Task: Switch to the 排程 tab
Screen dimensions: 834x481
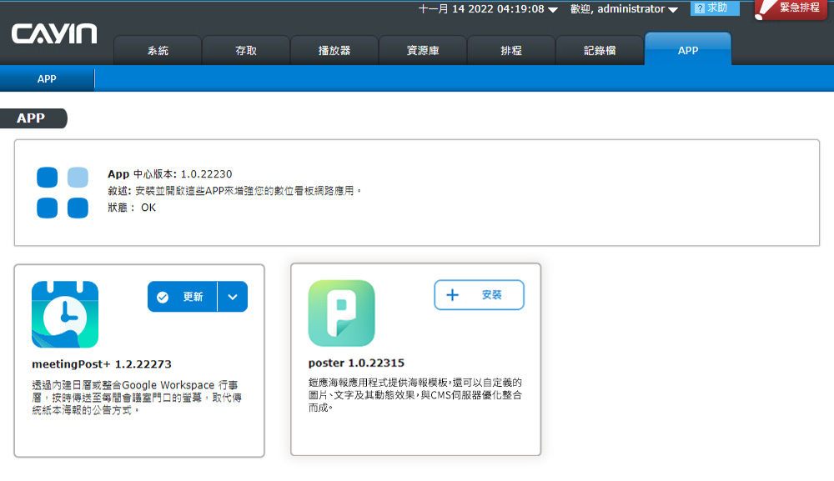Action: [511, 51]
